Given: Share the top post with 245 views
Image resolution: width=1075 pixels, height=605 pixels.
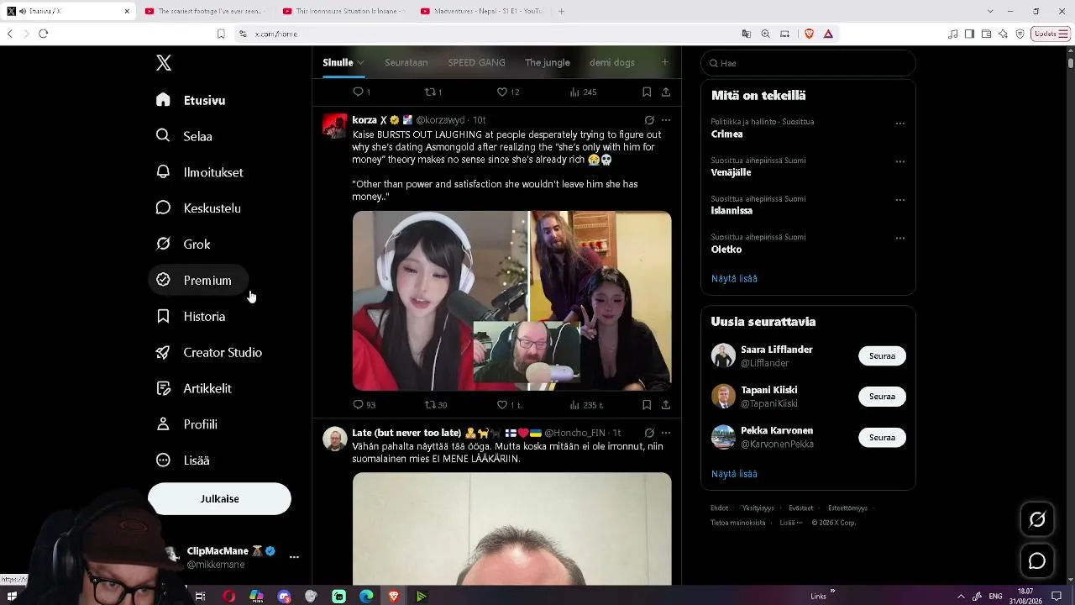Looking at the screenshot, I should 666,92.
